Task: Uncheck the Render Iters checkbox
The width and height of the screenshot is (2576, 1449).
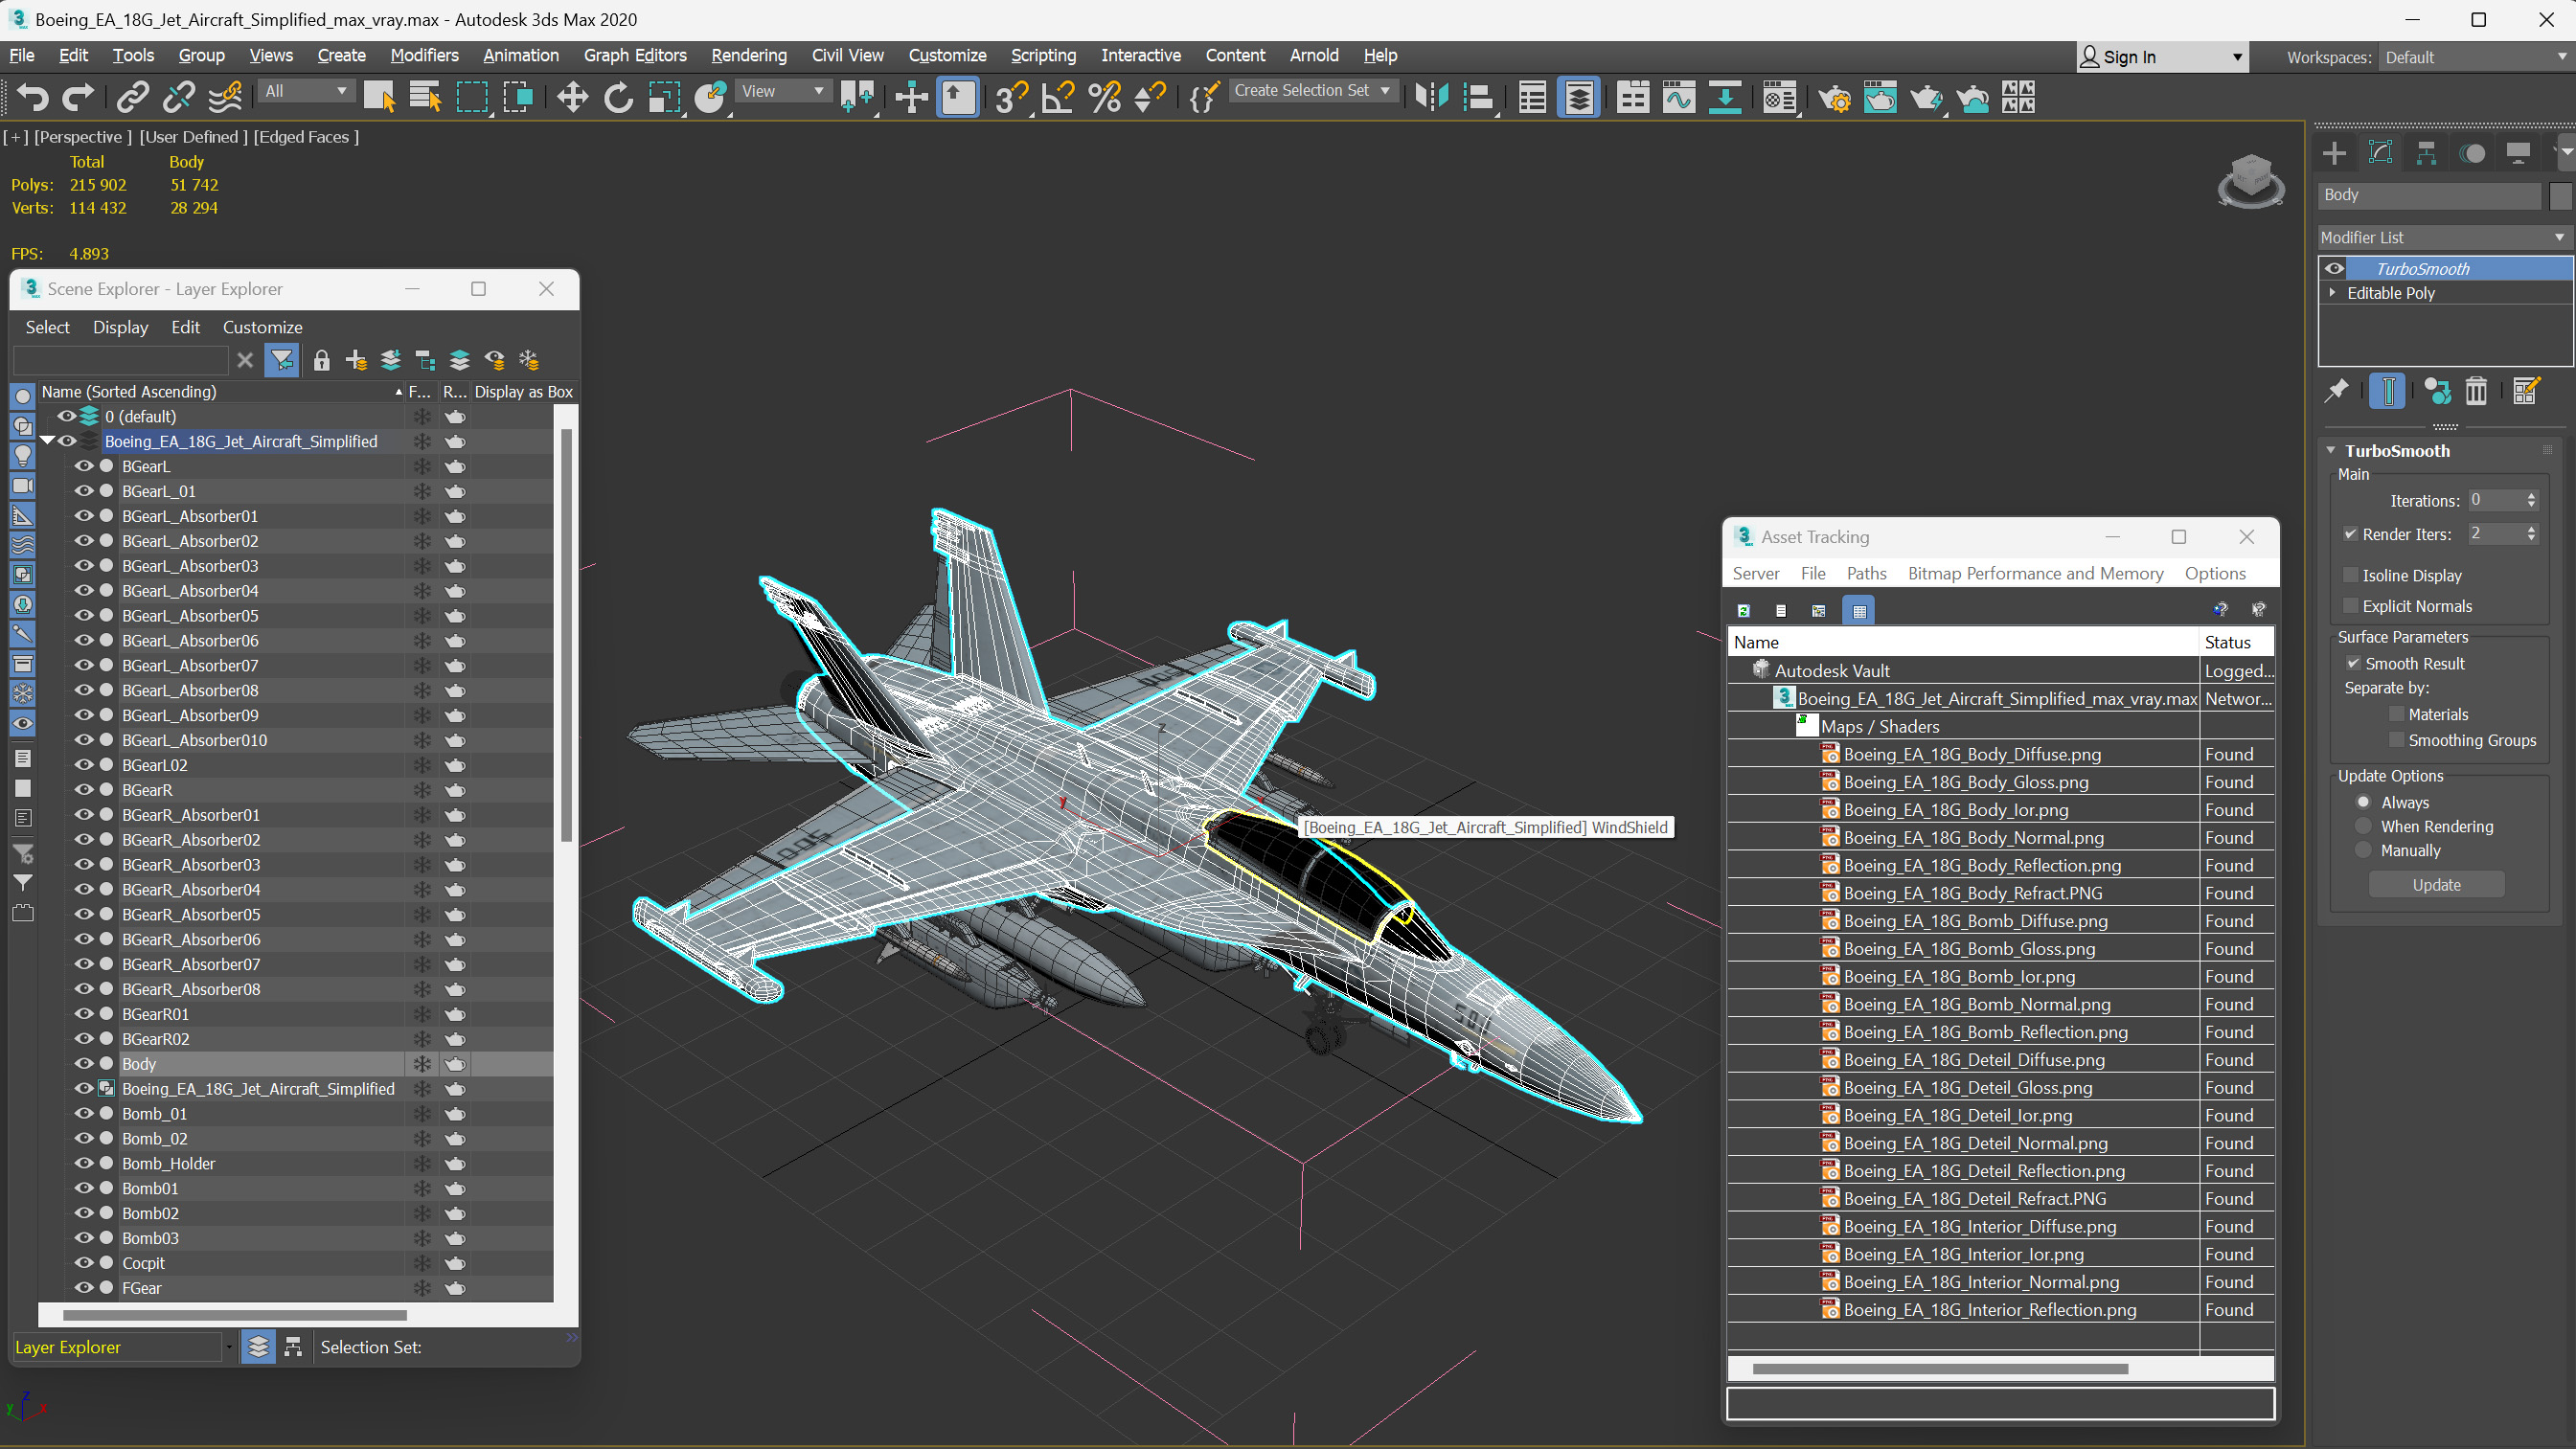Action: click(x=2350, y=534)
